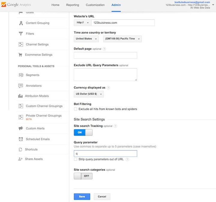The width and height of the screenshot is (216, 202).
Task: Open the Reporting tab
Action: 72,5
